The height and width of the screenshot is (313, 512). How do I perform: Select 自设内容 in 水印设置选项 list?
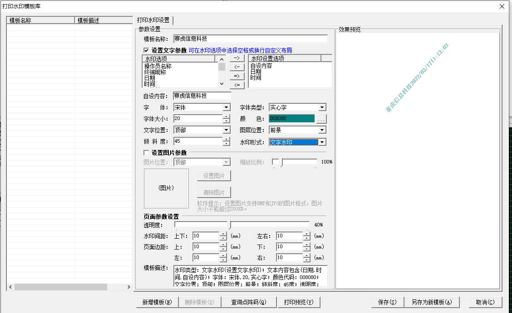(x=261, y=66)
